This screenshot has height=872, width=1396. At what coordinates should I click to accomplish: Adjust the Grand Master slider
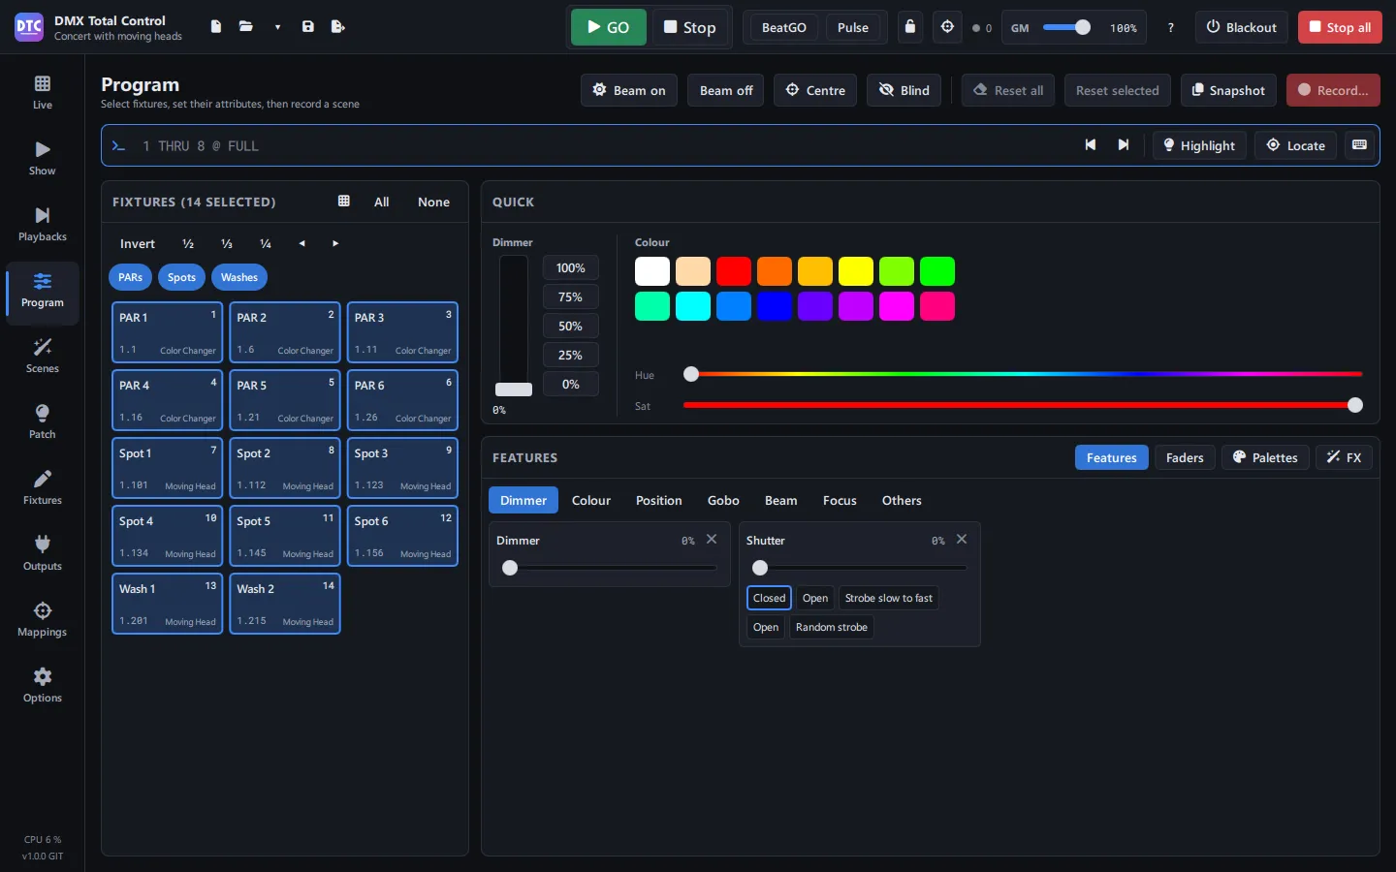[1067, 27]
